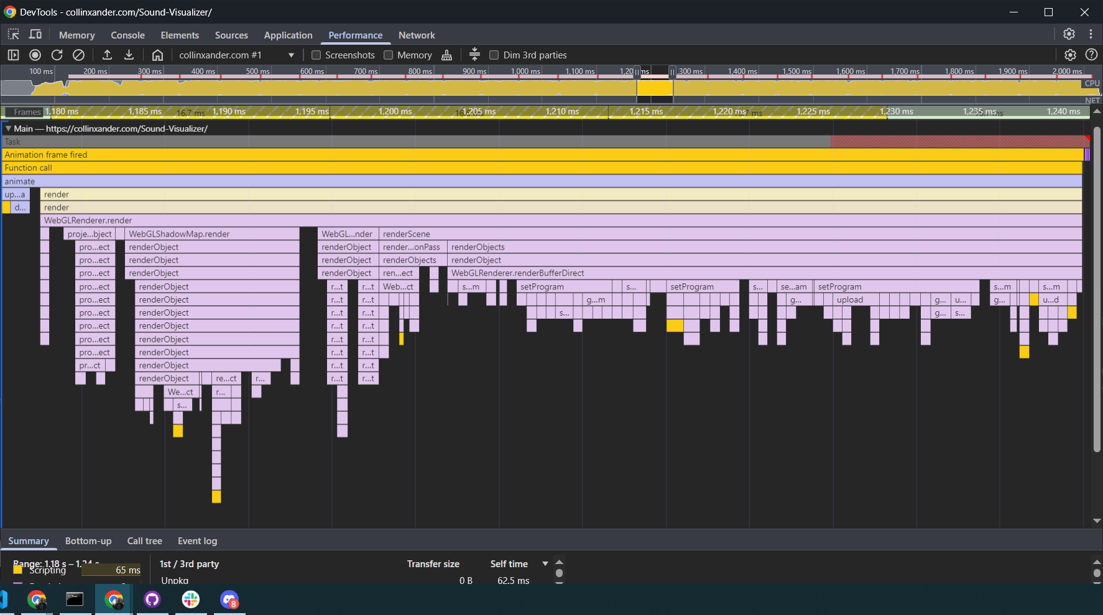
Task: Open the Call tree tab
Action: 144,541
